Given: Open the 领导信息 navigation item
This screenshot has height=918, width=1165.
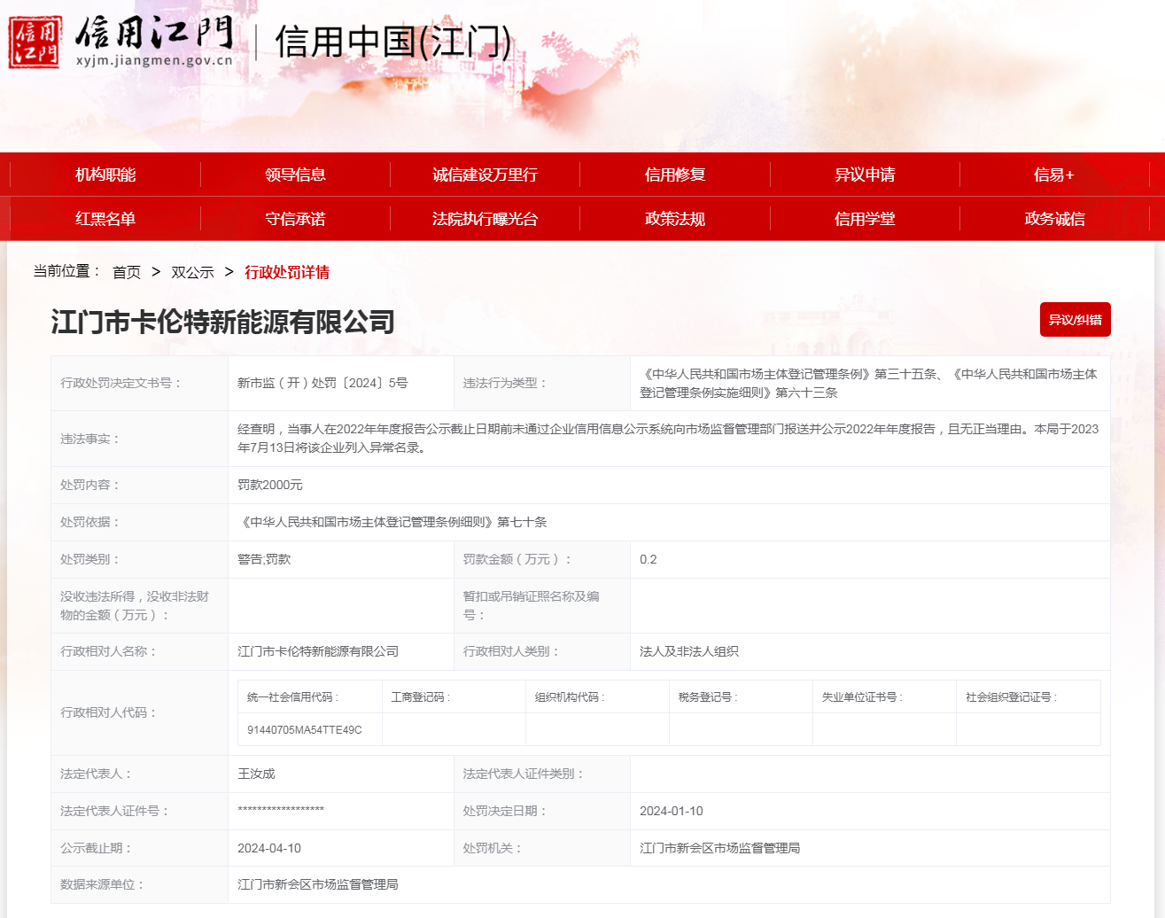Looking at the screenshot, I should (x=295, y=175).
